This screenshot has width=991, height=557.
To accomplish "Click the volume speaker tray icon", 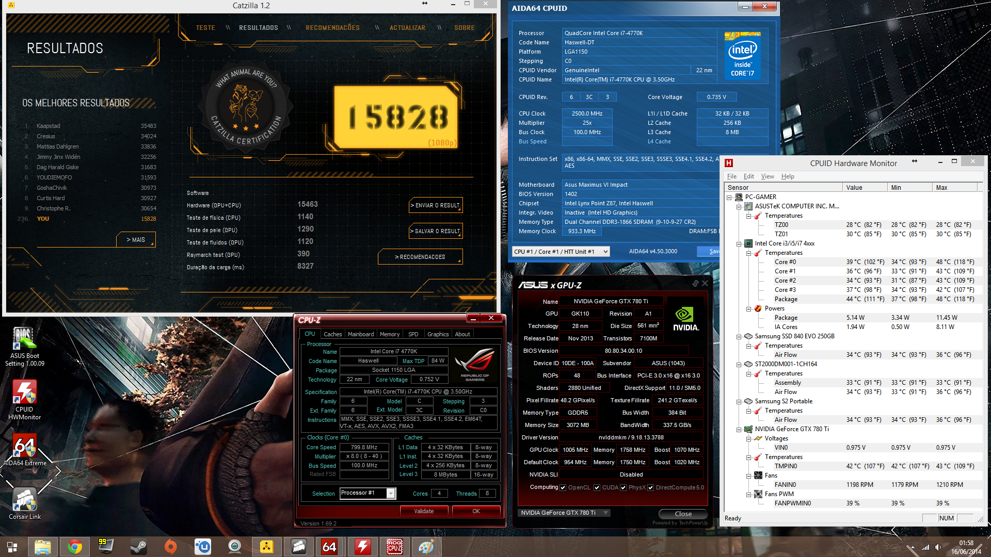I will point(938,547).
